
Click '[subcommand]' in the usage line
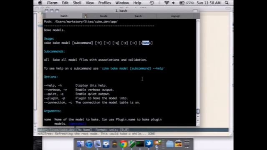(x=83, y=43)
